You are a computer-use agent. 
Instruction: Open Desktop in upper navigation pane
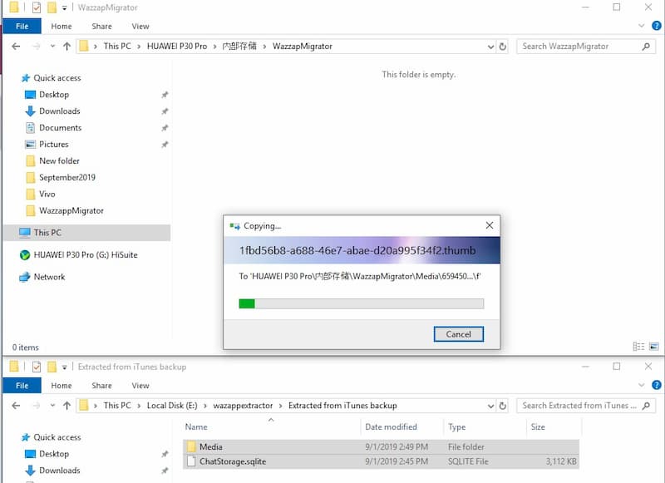click(54, 95)
